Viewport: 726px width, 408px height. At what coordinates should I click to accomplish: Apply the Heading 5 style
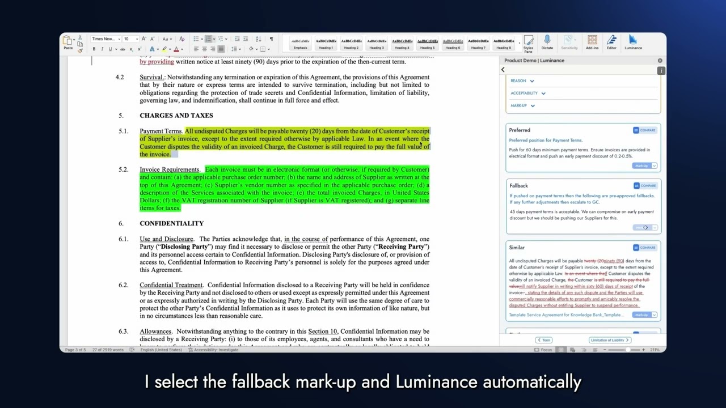[x=427, y=44]
